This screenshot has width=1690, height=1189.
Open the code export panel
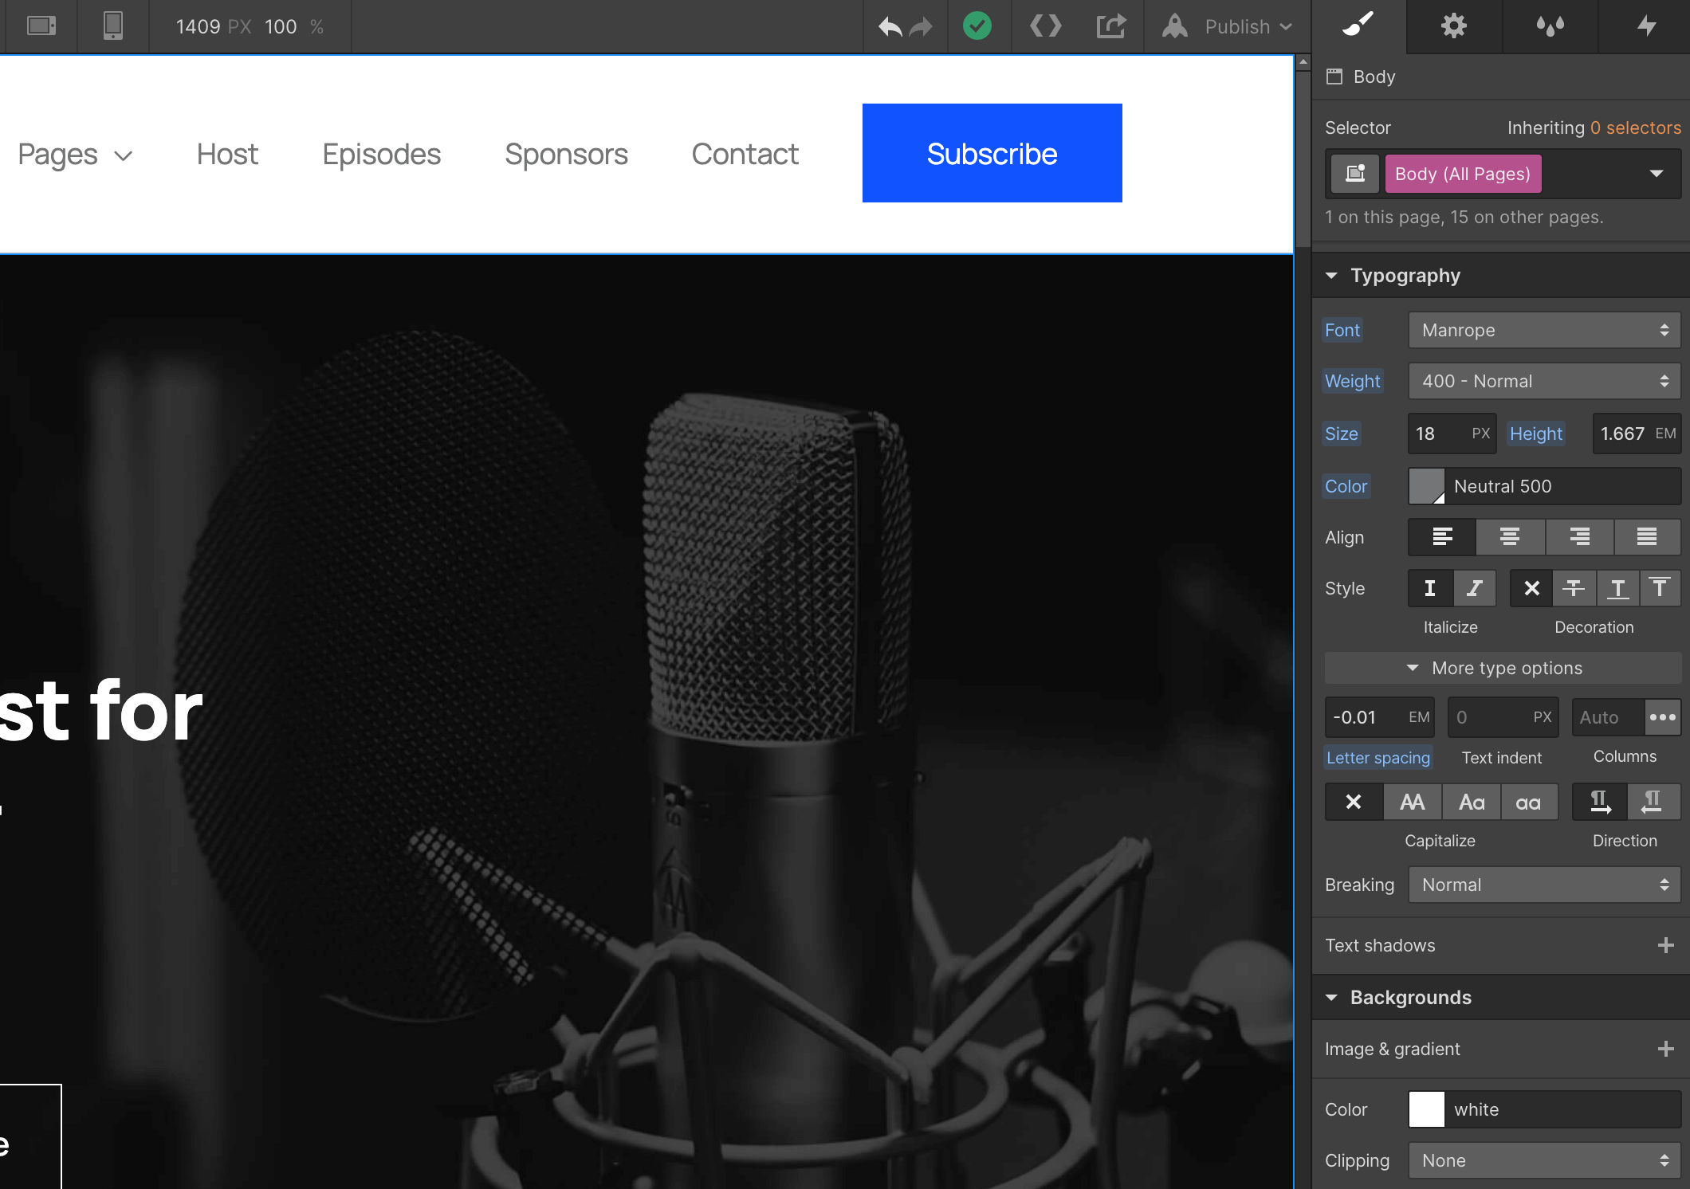pos(1045,26)
